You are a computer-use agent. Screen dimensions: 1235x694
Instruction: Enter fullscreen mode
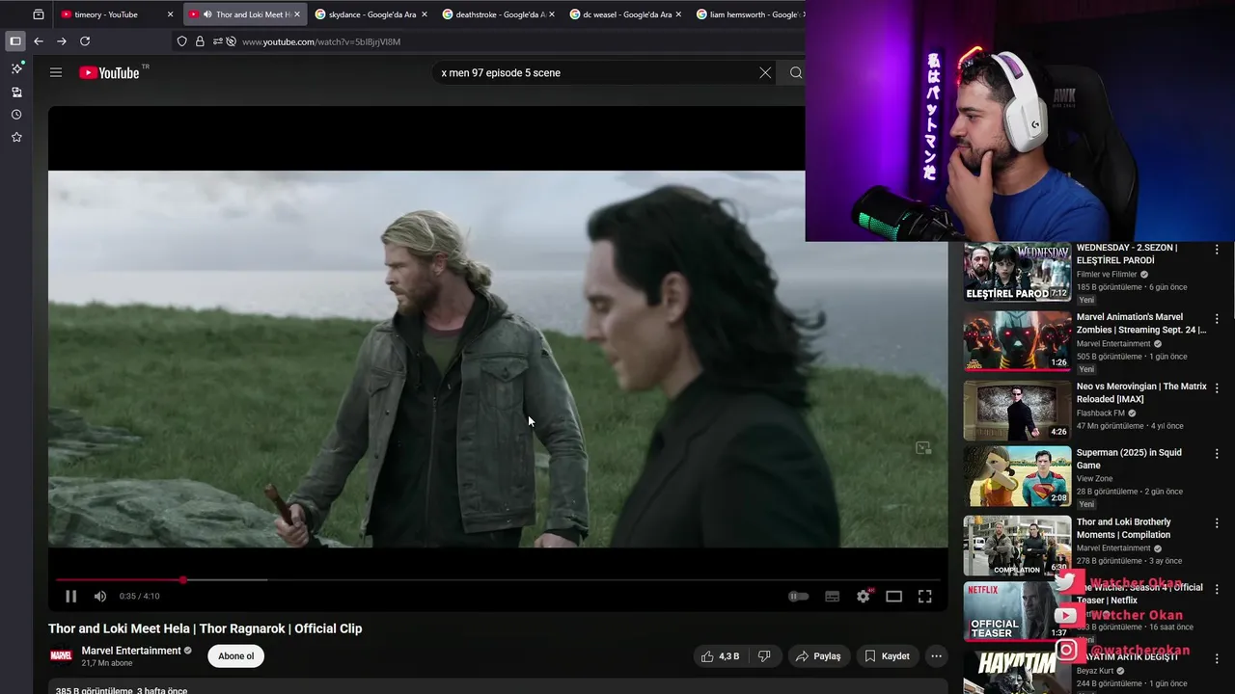click(924, 597)
